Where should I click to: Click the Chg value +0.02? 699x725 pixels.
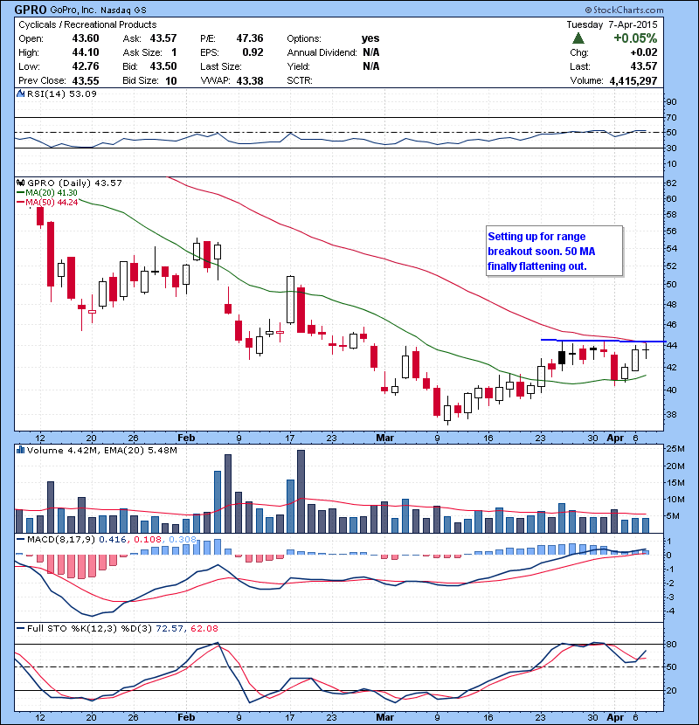tap(643, 52)
